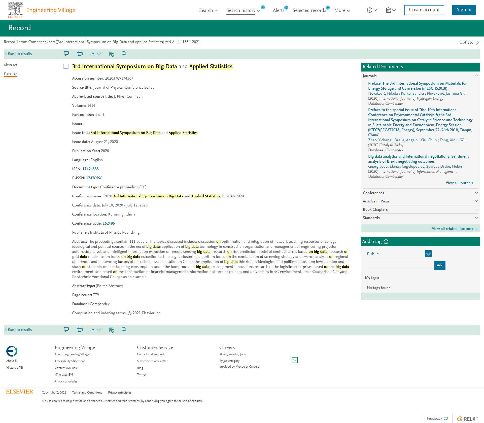Open the top full-text document icon
Image resolution: width=484 pixels, height=423 pixels.
[x=112, y=54]
